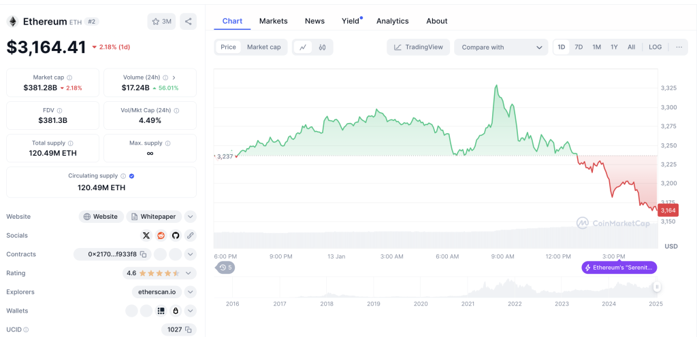Switch to candlestick chart icon
697x337 pixels.
322,47
